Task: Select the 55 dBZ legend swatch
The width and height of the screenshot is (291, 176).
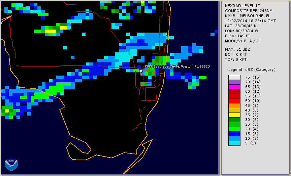Action: pyautogui.click(x=234, y=96)
